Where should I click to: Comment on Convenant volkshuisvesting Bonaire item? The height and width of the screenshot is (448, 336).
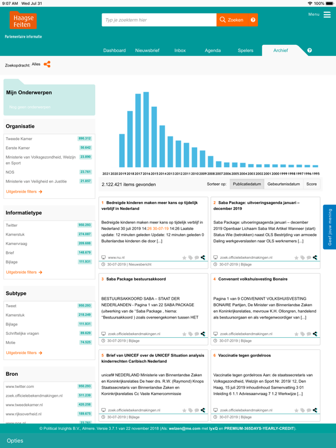pos(309,334)
